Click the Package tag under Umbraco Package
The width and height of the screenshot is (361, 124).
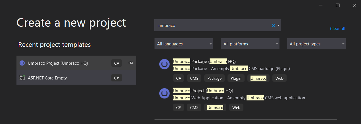(x=214, y=78)
